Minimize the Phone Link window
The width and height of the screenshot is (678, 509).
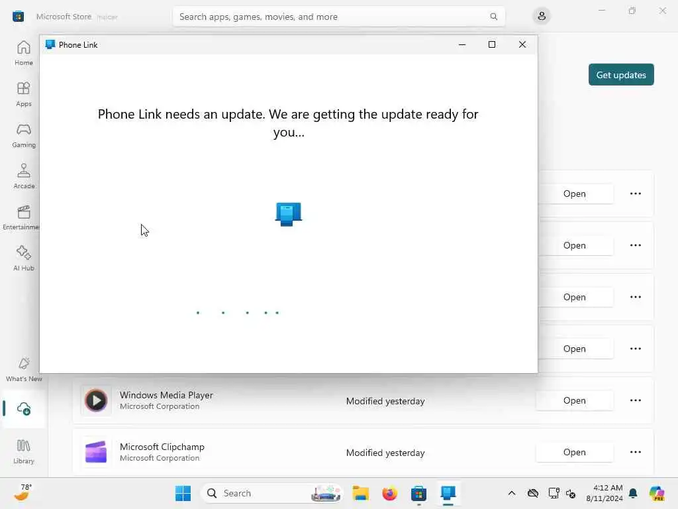point(461,44)
